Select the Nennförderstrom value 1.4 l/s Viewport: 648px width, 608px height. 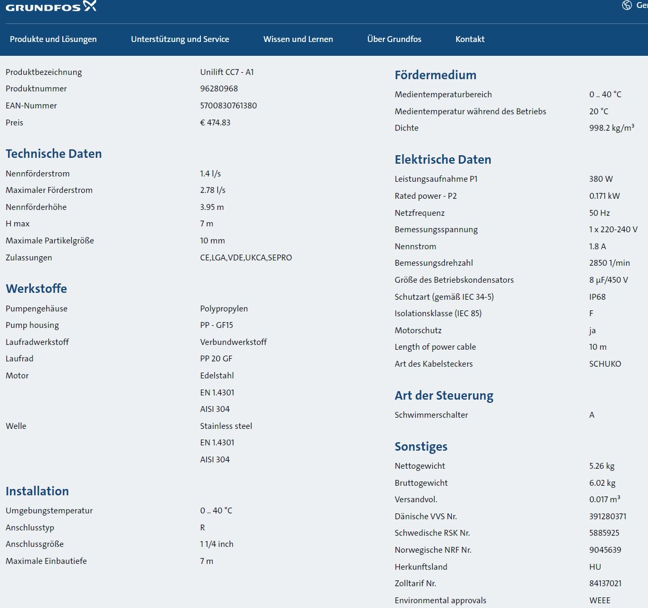coord(211,174)
